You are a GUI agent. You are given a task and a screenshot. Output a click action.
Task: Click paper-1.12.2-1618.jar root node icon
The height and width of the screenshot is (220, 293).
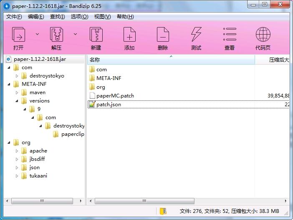click(x=9, y=59)
